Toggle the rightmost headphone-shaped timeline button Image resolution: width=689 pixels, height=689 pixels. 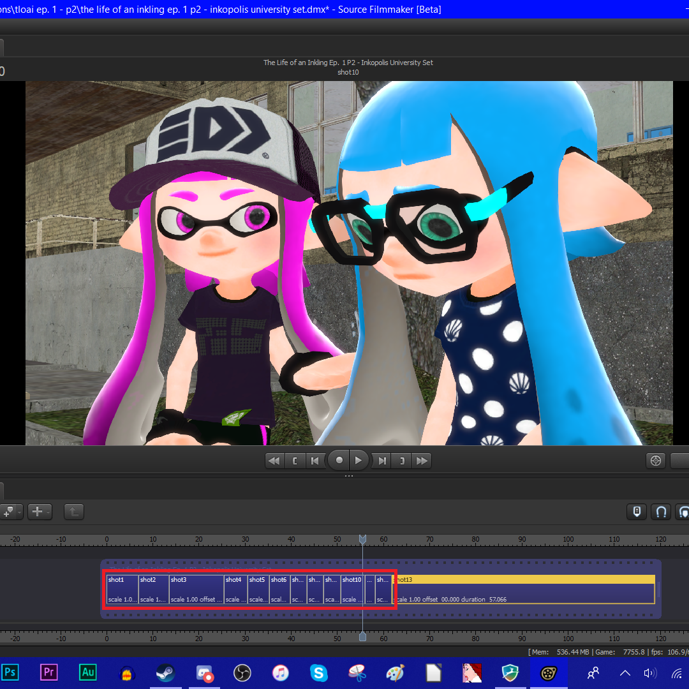[683, 511]
